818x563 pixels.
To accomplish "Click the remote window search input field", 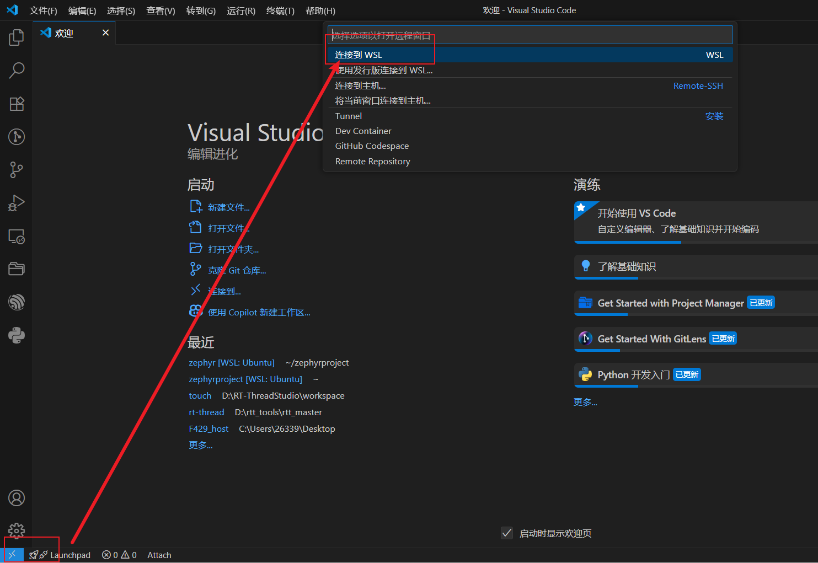I will point(530,35).
